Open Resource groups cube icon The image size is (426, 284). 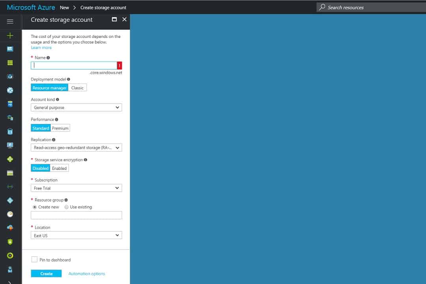coord(10,77)
